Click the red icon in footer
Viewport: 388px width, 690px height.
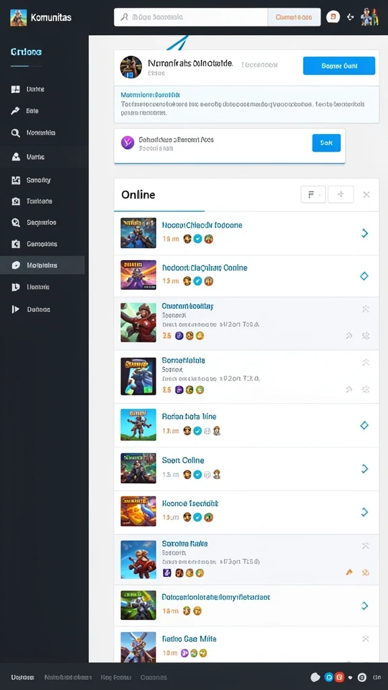point(339,677)
